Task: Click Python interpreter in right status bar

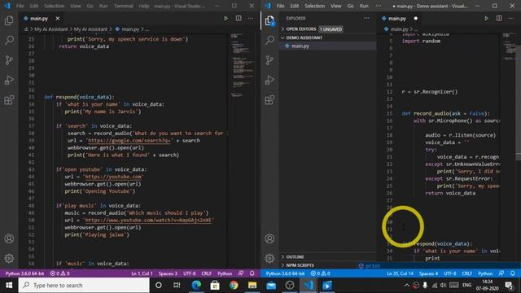Action: click(x=285, y=273)
